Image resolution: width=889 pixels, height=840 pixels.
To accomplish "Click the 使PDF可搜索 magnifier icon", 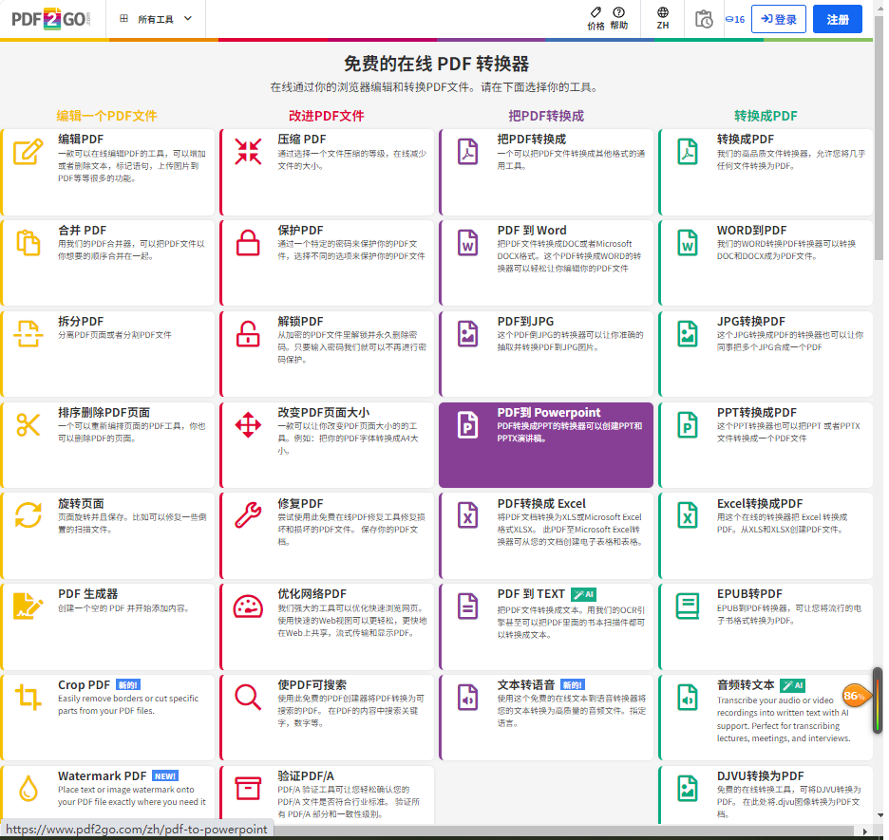I will pyautogui.click(x=248, y=698).
